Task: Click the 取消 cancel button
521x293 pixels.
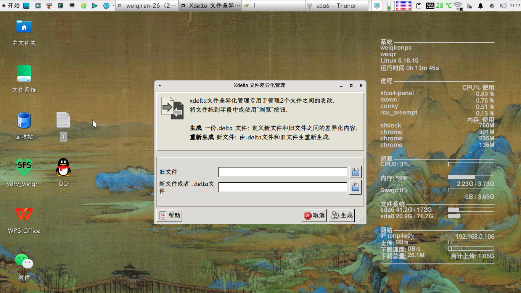Action: coord(314,216)
